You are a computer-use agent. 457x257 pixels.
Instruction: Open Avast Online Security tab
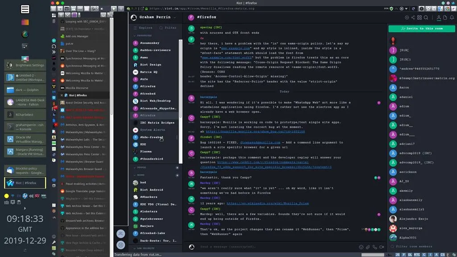pyautogui.click(x=84, y=103)
